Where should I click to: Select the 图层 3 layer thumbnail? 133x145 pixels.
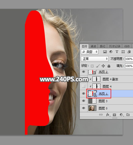pyautogui.click(x=92, y=101)
